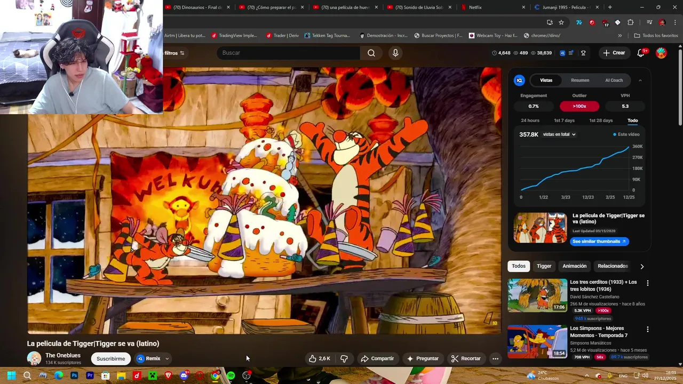Like the video with thumbs up

click(319, 358)
